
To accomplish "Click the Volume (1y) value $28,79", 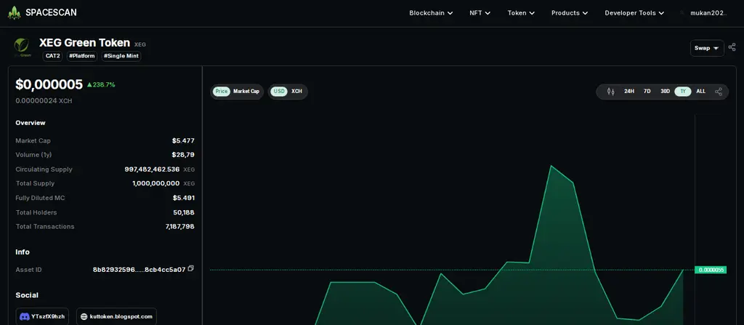I will coord(183,155).
